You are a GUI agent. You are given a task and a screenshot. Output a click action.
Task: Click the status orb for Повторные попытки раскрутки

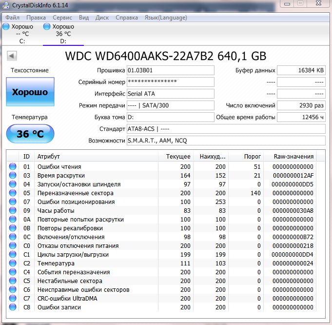(x=13, y=219)
